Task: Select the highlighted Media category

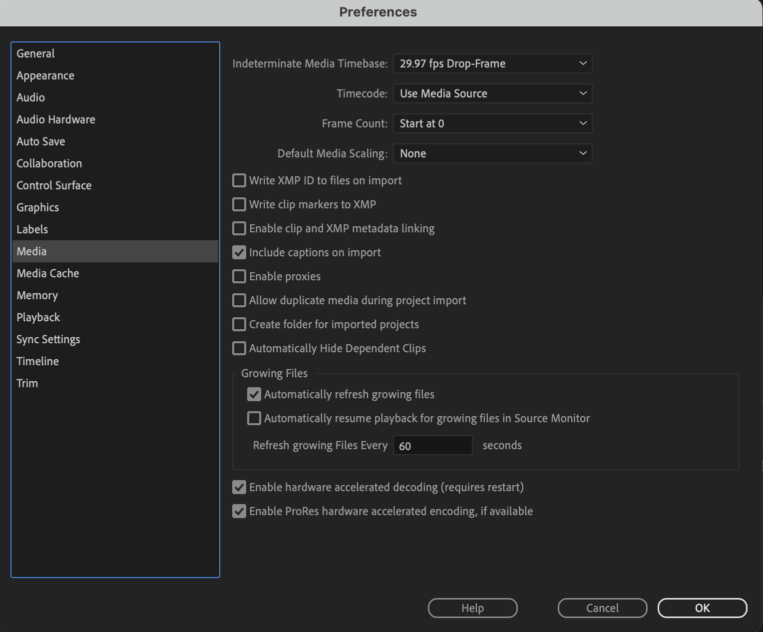Action: pyautogui.click(x=115, y=251)
